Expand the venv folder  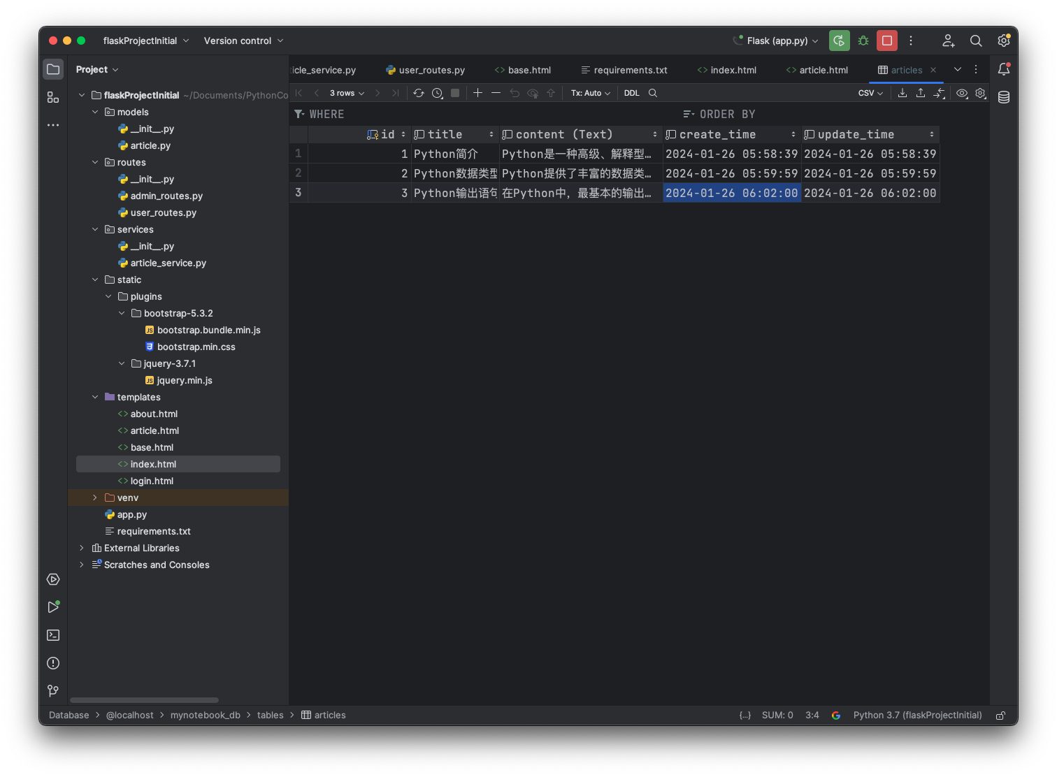(95, 498)
